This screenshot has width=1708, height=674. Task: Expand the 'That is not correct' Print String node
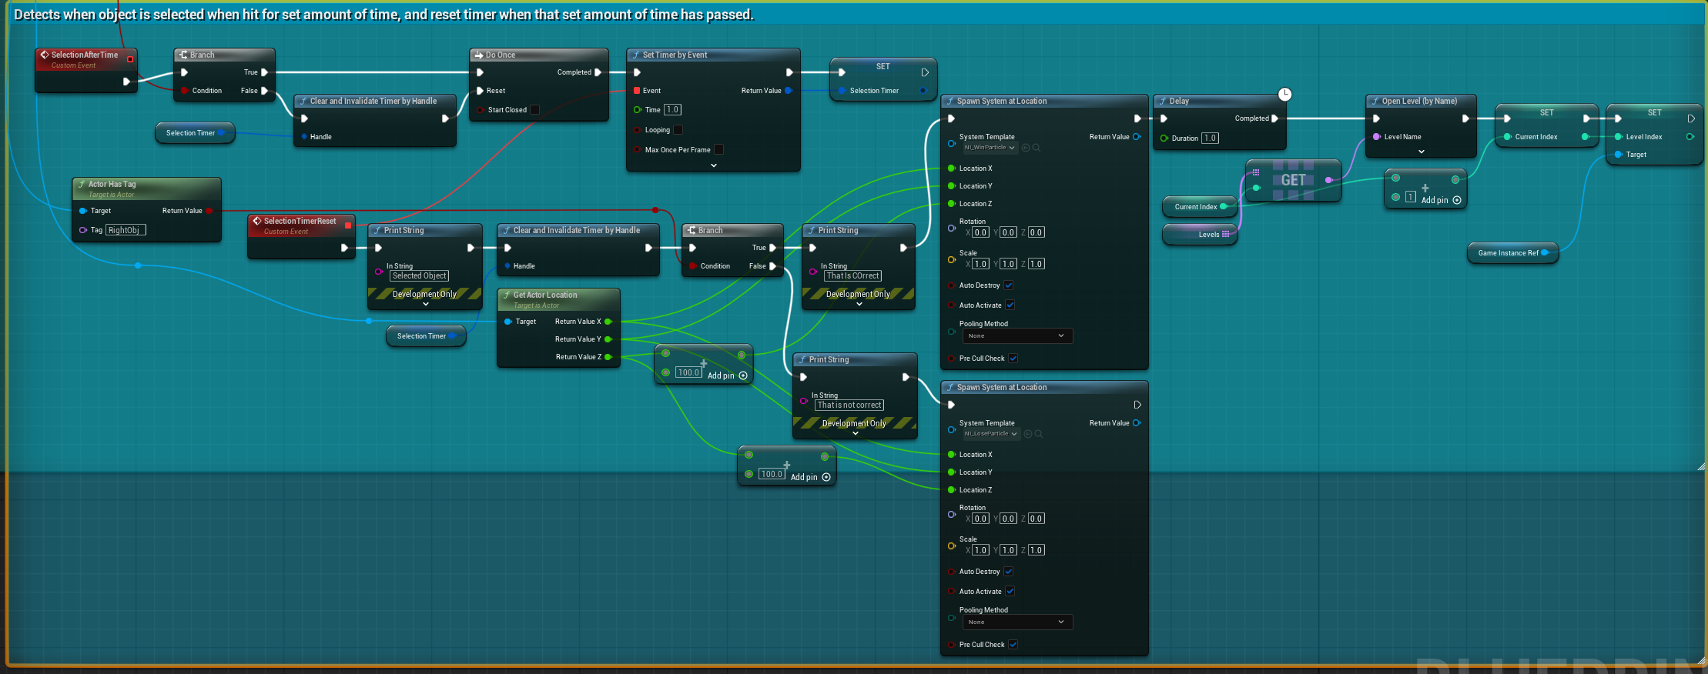pos(856,434)
